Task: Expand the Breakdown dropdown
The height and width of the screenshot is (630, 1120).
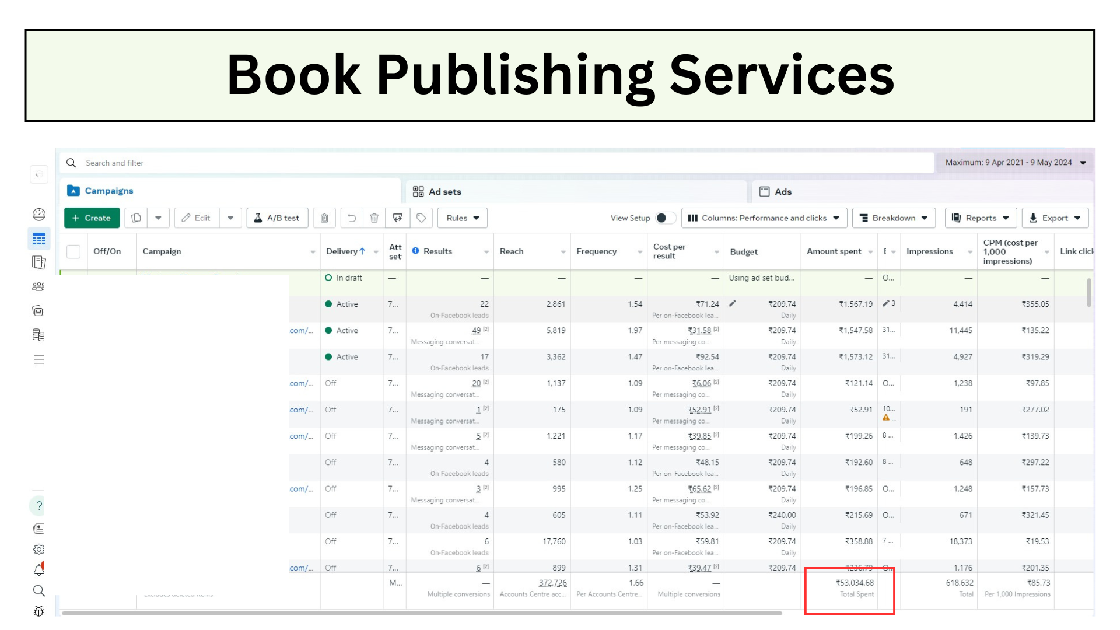Action: [894, 218]
